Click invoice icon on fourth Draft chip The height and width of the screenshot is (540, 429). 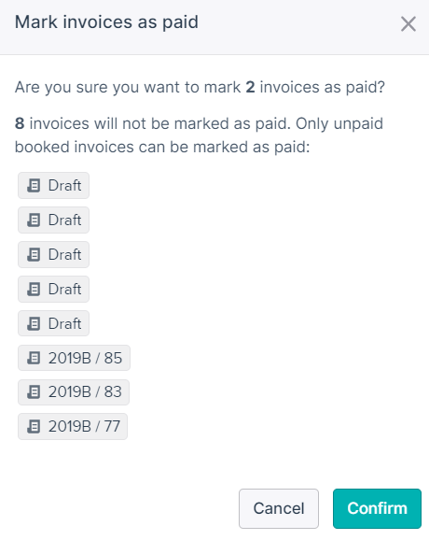pyautogui.click(x=34, y=290)
